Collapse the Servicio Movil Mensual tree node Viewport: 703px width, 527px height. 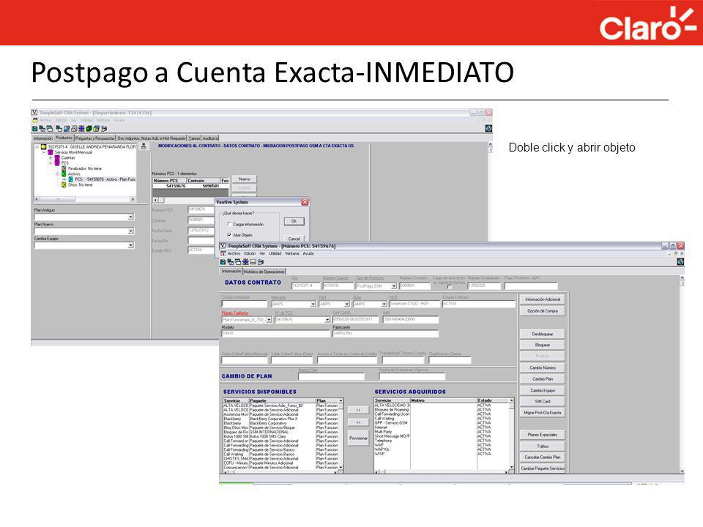(44, 152)
